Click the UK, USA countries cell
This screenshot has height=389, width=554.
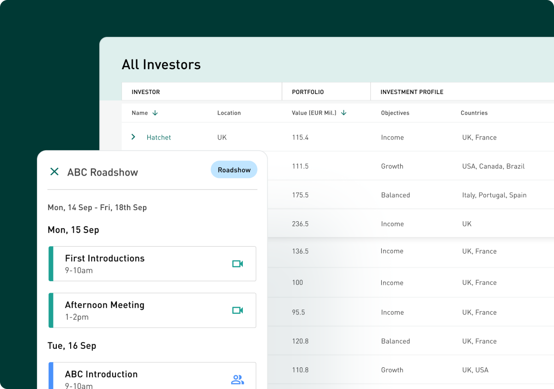coord(475,370)
